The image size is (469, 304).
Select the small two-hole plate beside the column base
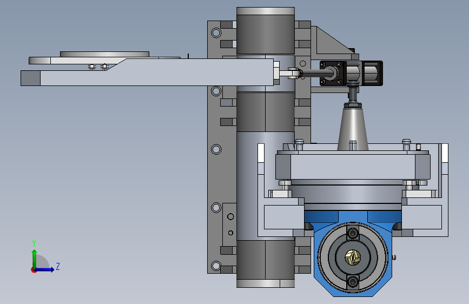click(230, 224)
